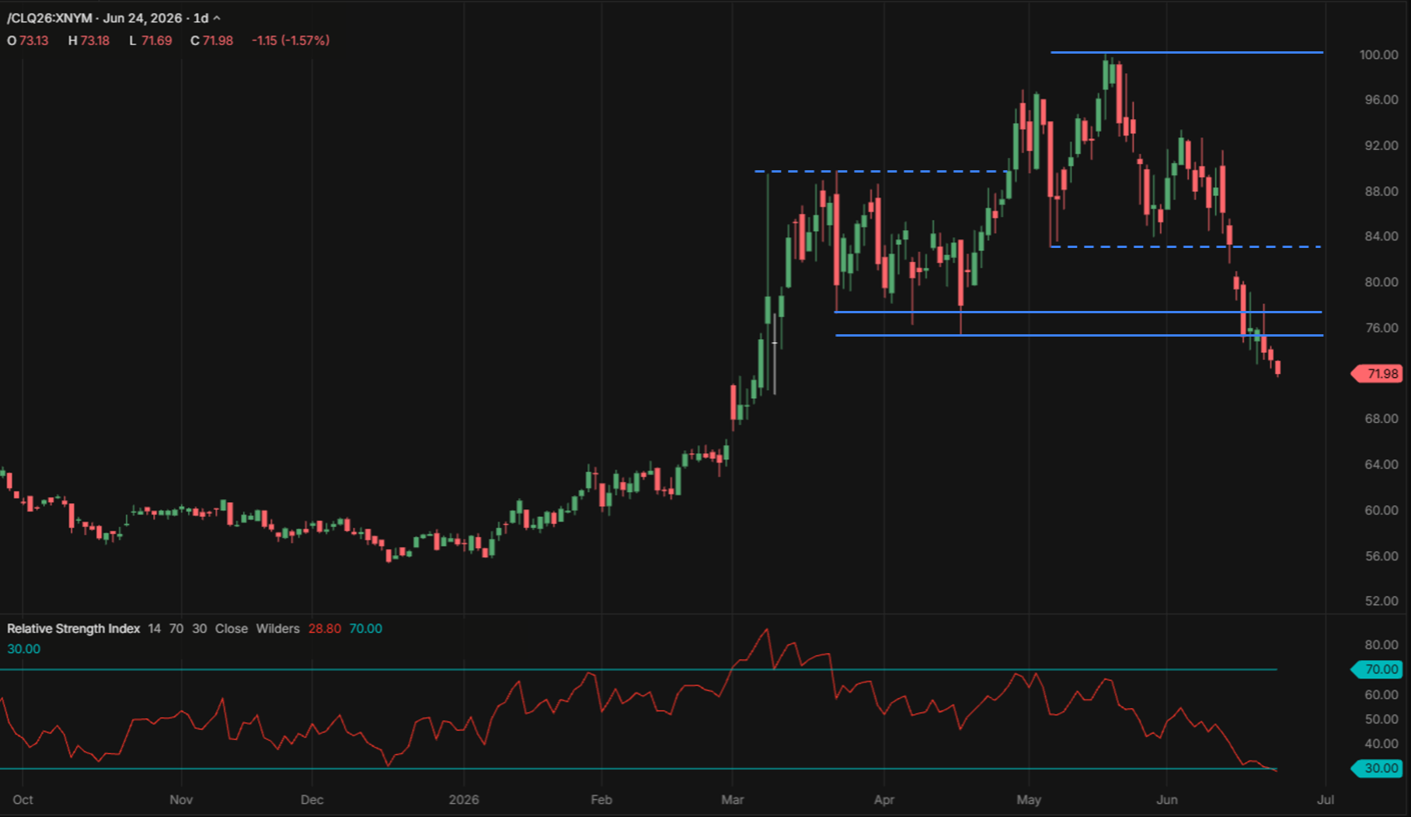The width and height of the screenshot is (1411, 817).
Task: Select the close value 71.98 in the header
Action: click(x=218, y=40)
